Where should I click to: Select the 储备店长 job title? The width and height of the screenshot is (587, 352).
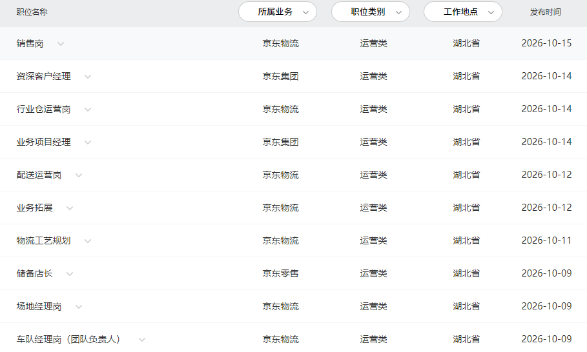pyautogui.click(x=34, y=273)
